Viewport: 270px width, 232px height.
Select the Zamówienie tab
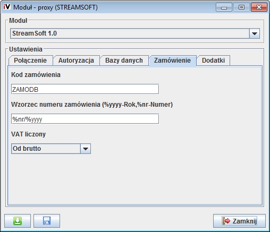point(172,61)
